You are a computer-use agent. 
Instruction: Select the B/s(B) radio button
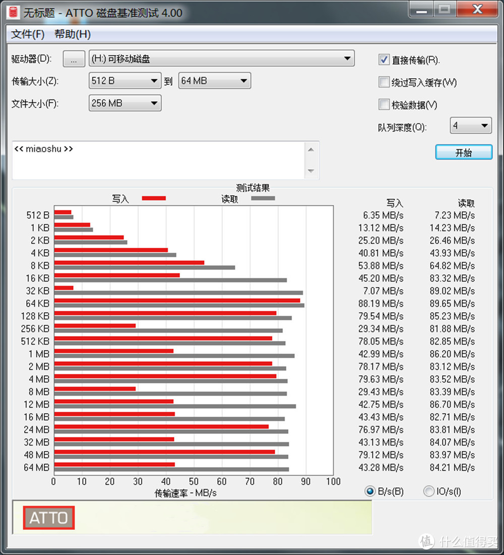[370, 491]
